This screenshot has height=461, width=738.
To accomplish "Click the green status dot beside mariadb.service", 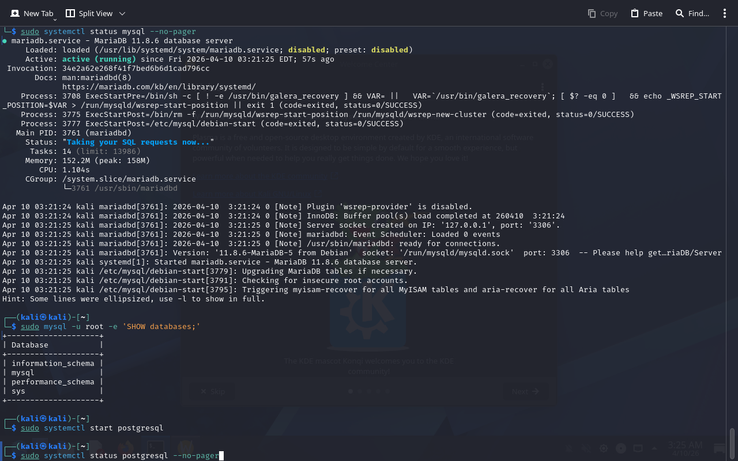I will (5, 41).
